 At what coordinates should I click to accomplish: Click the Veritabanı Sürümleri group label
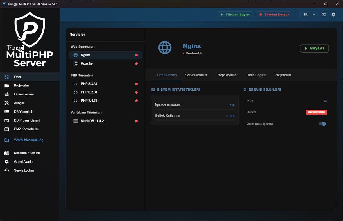(86, 113)
